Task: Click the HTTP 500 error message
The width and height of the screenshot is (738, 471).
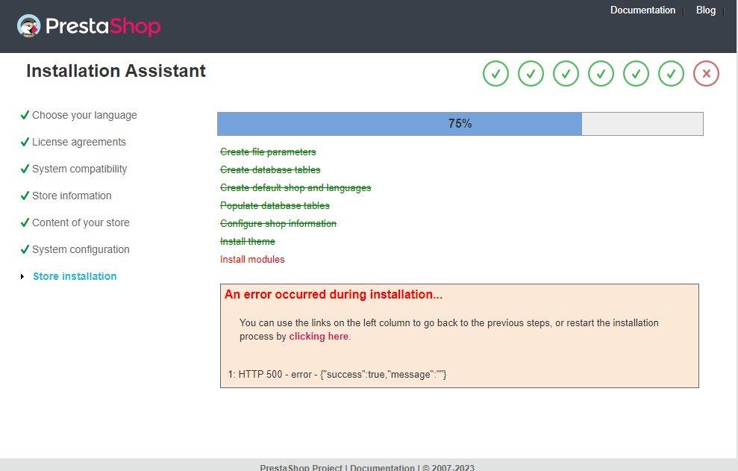Action: tap(337, 375)
